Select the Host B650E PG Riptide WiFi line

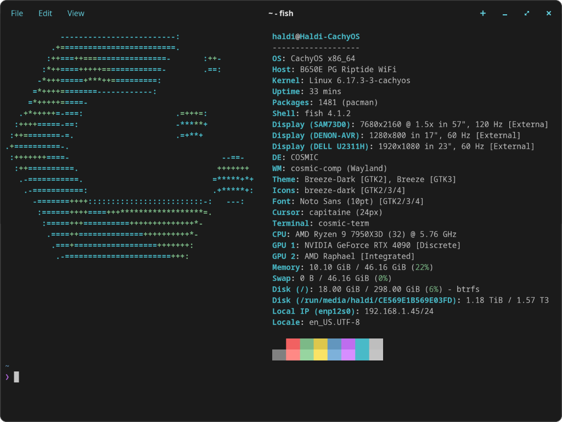point(334,69)
